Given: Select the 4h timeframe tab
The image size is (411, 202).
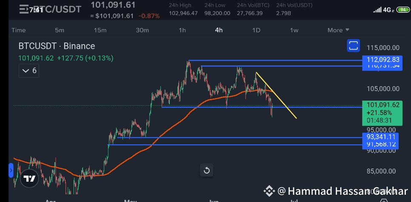Looking at the screenshot, I should (x=219, y=30).
